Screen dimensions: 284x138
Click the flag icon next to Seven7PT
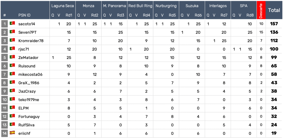(12, 32)
